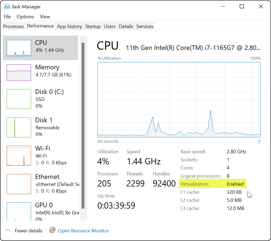Select the Ethernet panel in the sidebar
Viewport: 271px width, 241px height.
point(40,184)
